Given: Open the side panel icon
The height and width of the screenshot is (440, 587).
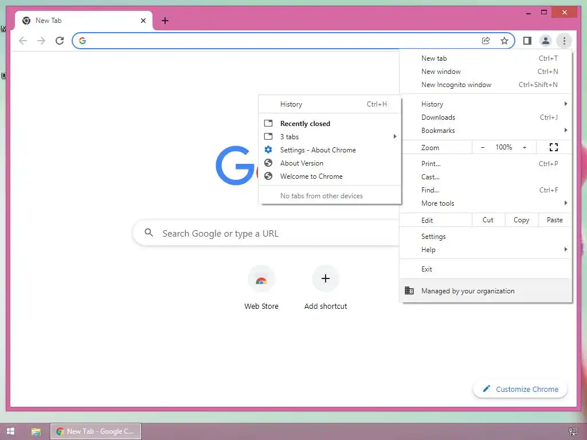Looking at the screenshot, I should pos(527,41).
